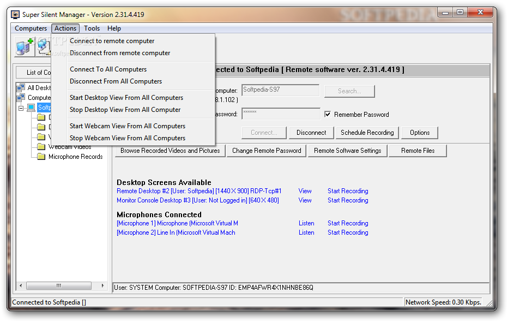Image resolution: width=508 pixels, height=322 pixels.
Task: Open the Tools menu
Action: click(92, 28)
